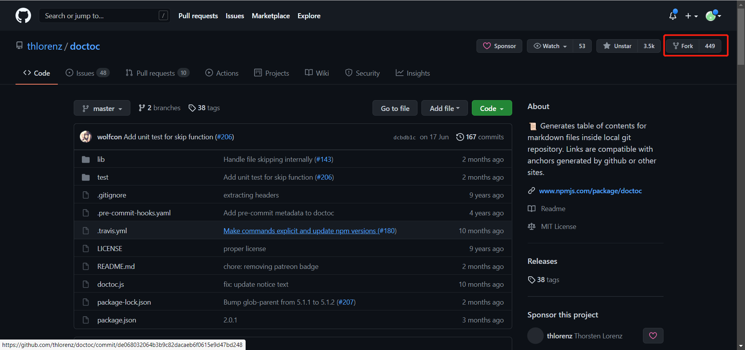Click the Go to file button
This screenshot has width=745, height=350.
click(395, 108)
